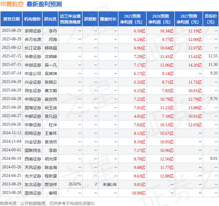Select the 研究员 column header
219x206 pixels.
(x=50, y=19)
